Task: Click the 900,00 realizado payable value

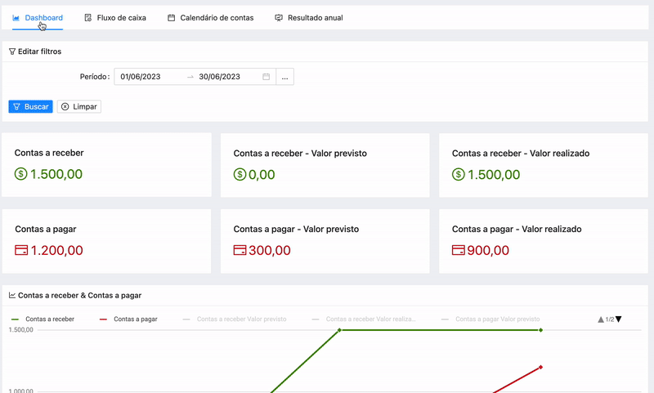Action: click(488, 250)
